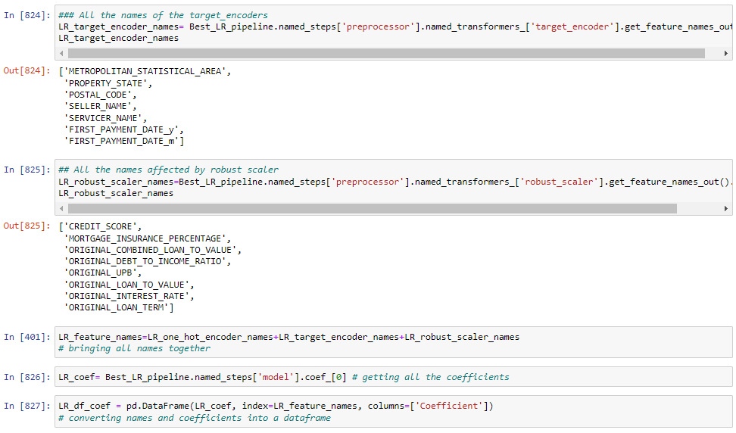Click into the LR_feature_names code cell

[x=393, y=342]
